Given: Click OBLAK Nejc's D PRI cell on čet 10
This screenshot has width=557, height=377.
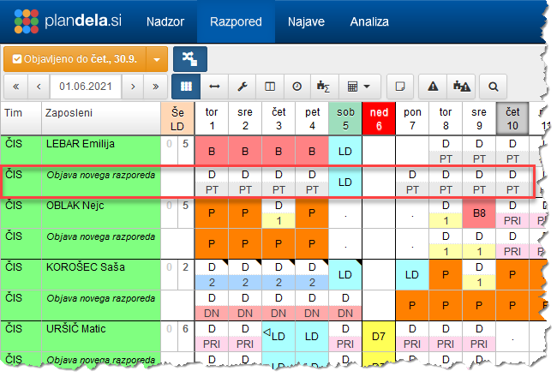Looking at the screenshot, I should point(512,212).
